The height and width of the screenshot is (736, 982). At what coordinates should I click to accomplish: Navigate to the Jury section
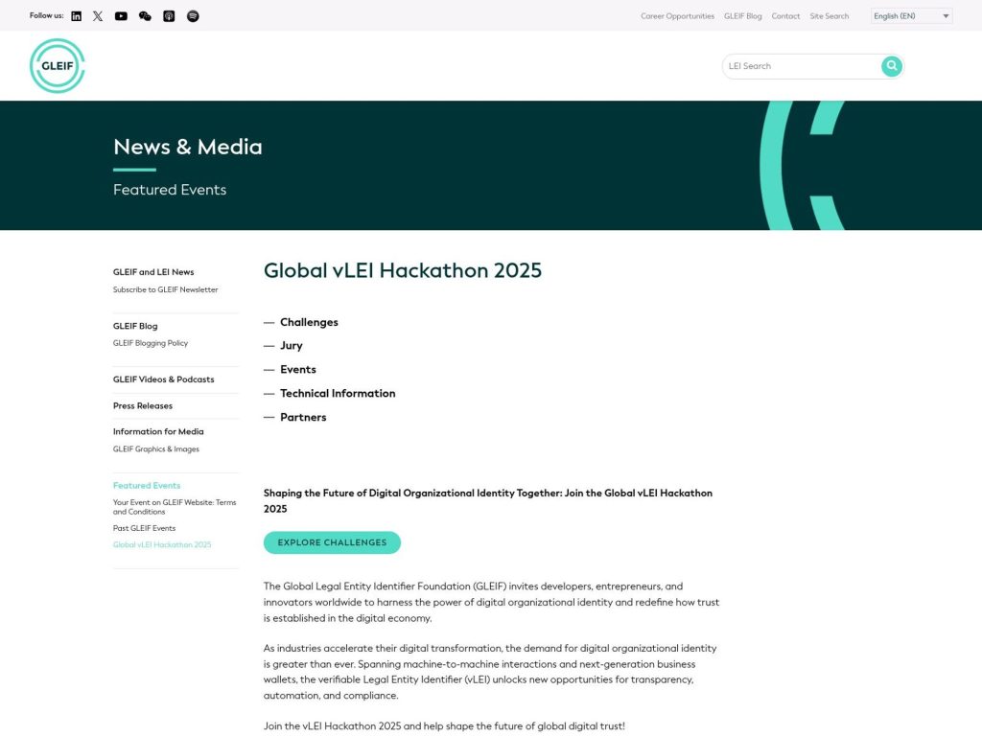293,345
